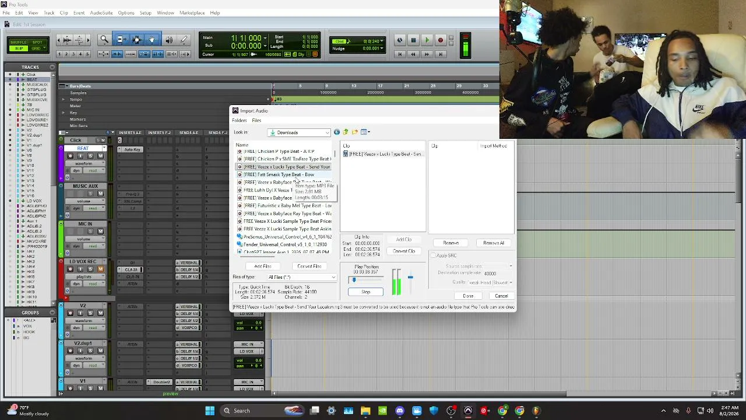Screen dimensions: 746x420
Task: Open the Files of type dropdown
Action: coord(301,277)
